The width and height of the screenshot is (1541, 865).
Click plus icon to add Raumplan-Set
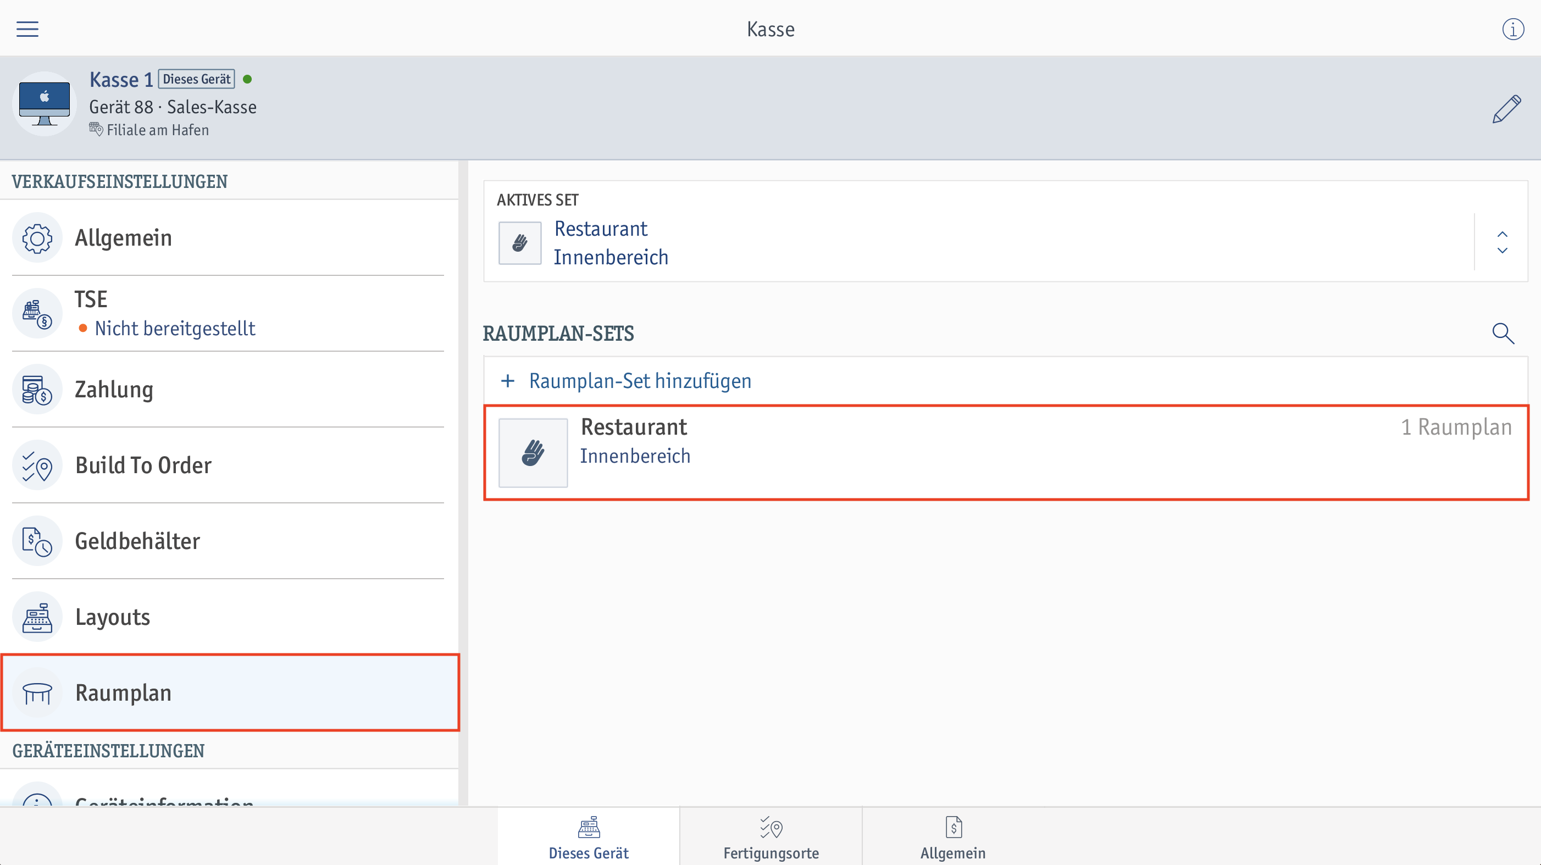[508, 380]
